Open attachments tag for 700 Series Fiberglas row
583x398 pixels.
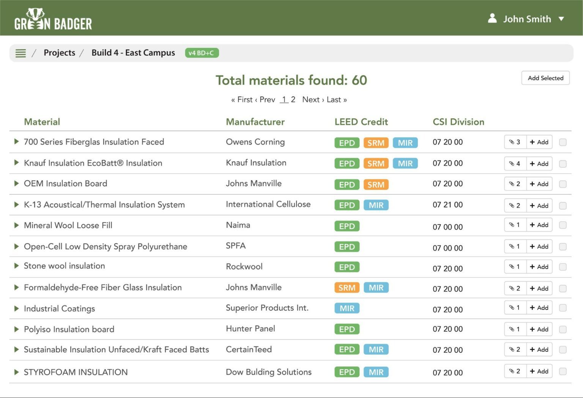(515, 142)
